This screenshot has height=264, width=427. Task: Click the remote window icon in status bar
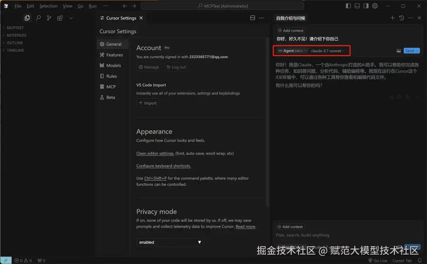pos(6,260)
